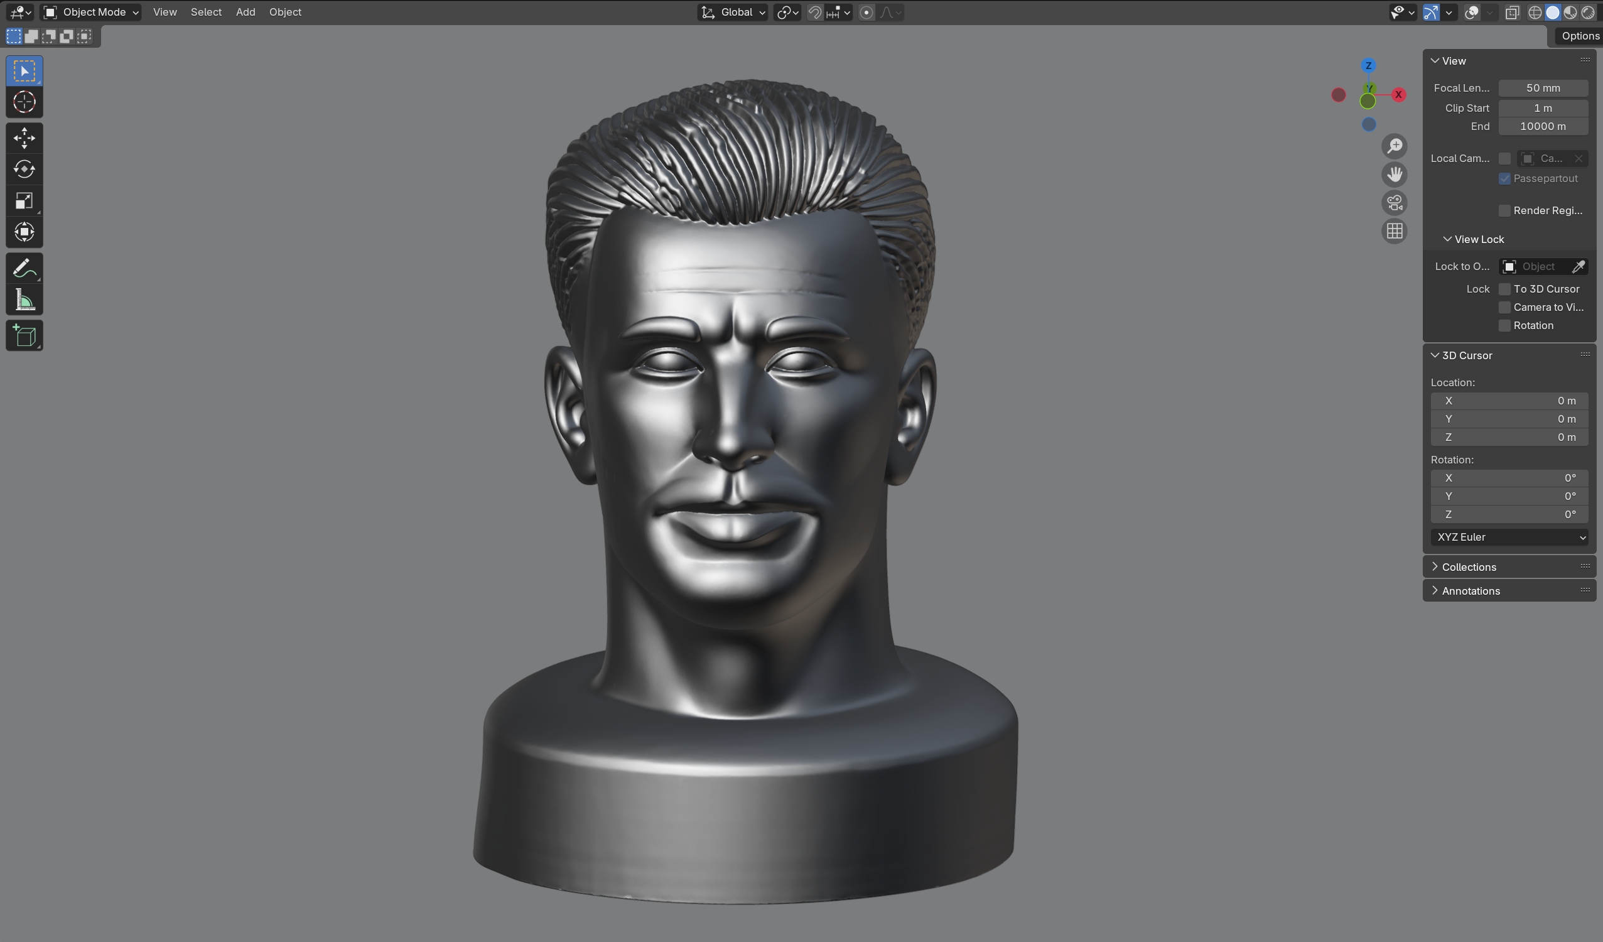
Task: Check the Render Region box
Action: [x=1504, y=210]
